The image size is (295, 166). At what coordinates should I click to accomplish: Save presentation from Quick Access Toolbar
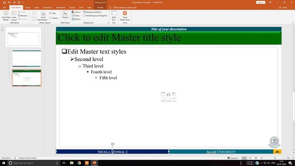4,2
